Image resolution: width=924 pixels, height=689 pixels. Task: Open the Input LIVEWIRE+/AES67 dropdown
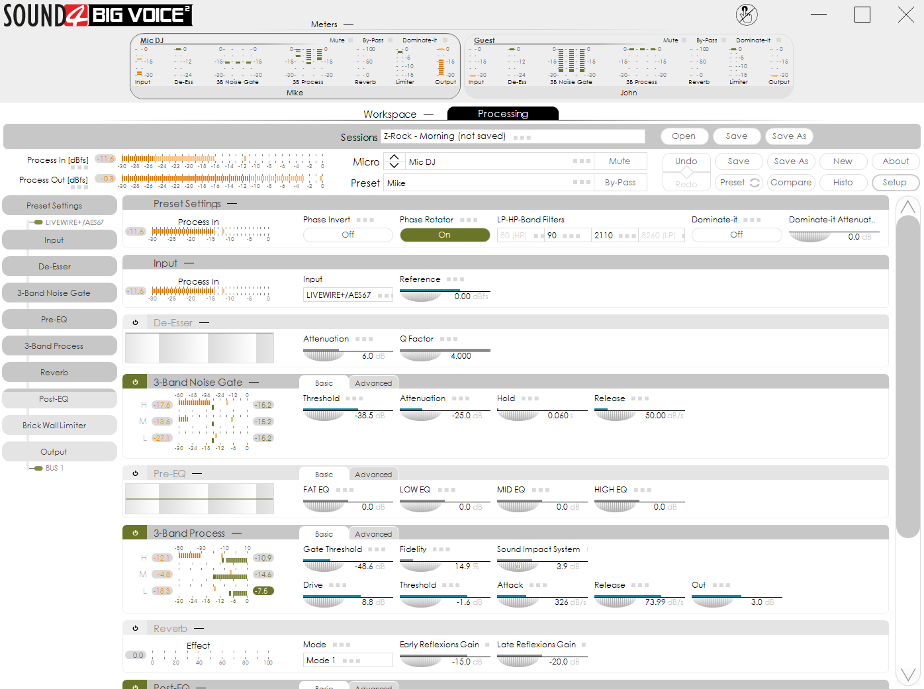pos(348,295)
